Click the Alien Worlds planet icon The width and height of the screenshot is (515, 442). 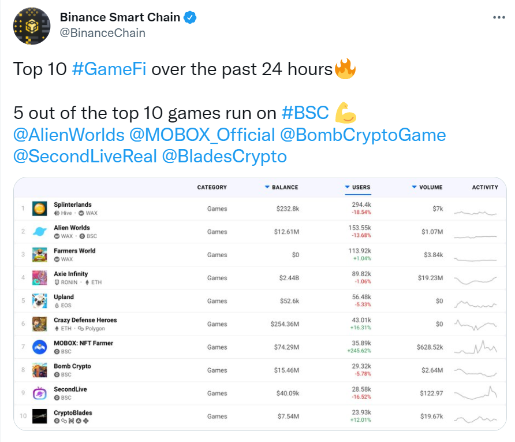pos(39,231)
